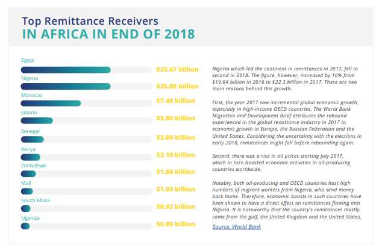Click the South Africa country label
The width and height of the screenshot is (382, 251).
(x=36, y=200)
